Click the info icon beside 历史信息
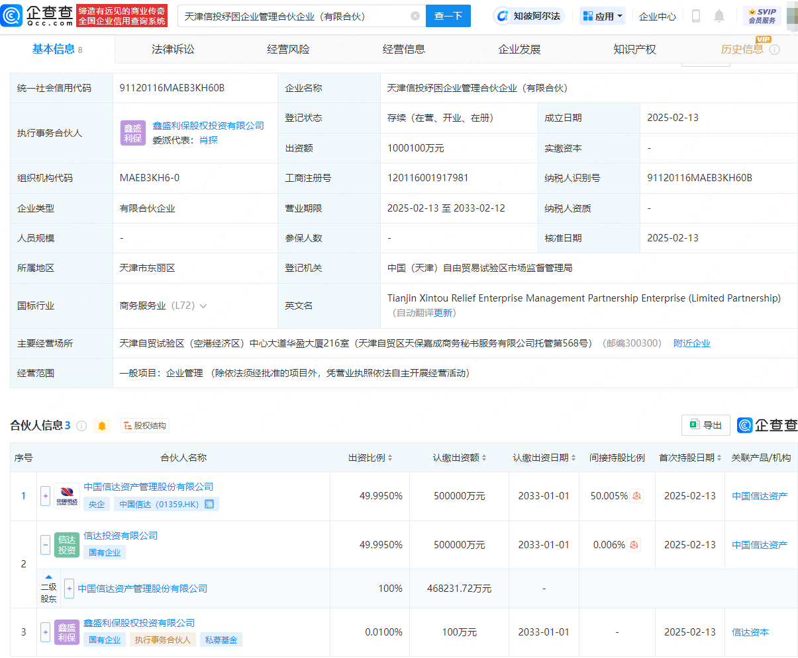Screen dimensions: 798x658 [x=774, y=50]
